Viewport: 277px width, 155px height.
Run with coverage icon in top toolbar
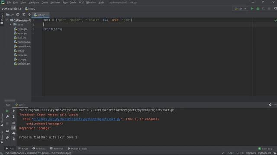tap(264, 9)
